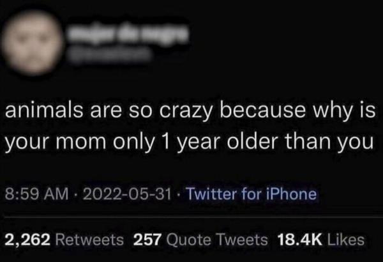The image size is (383, 262).
Task: Click the 257 quote tweets number
Action: pos(146,240)
